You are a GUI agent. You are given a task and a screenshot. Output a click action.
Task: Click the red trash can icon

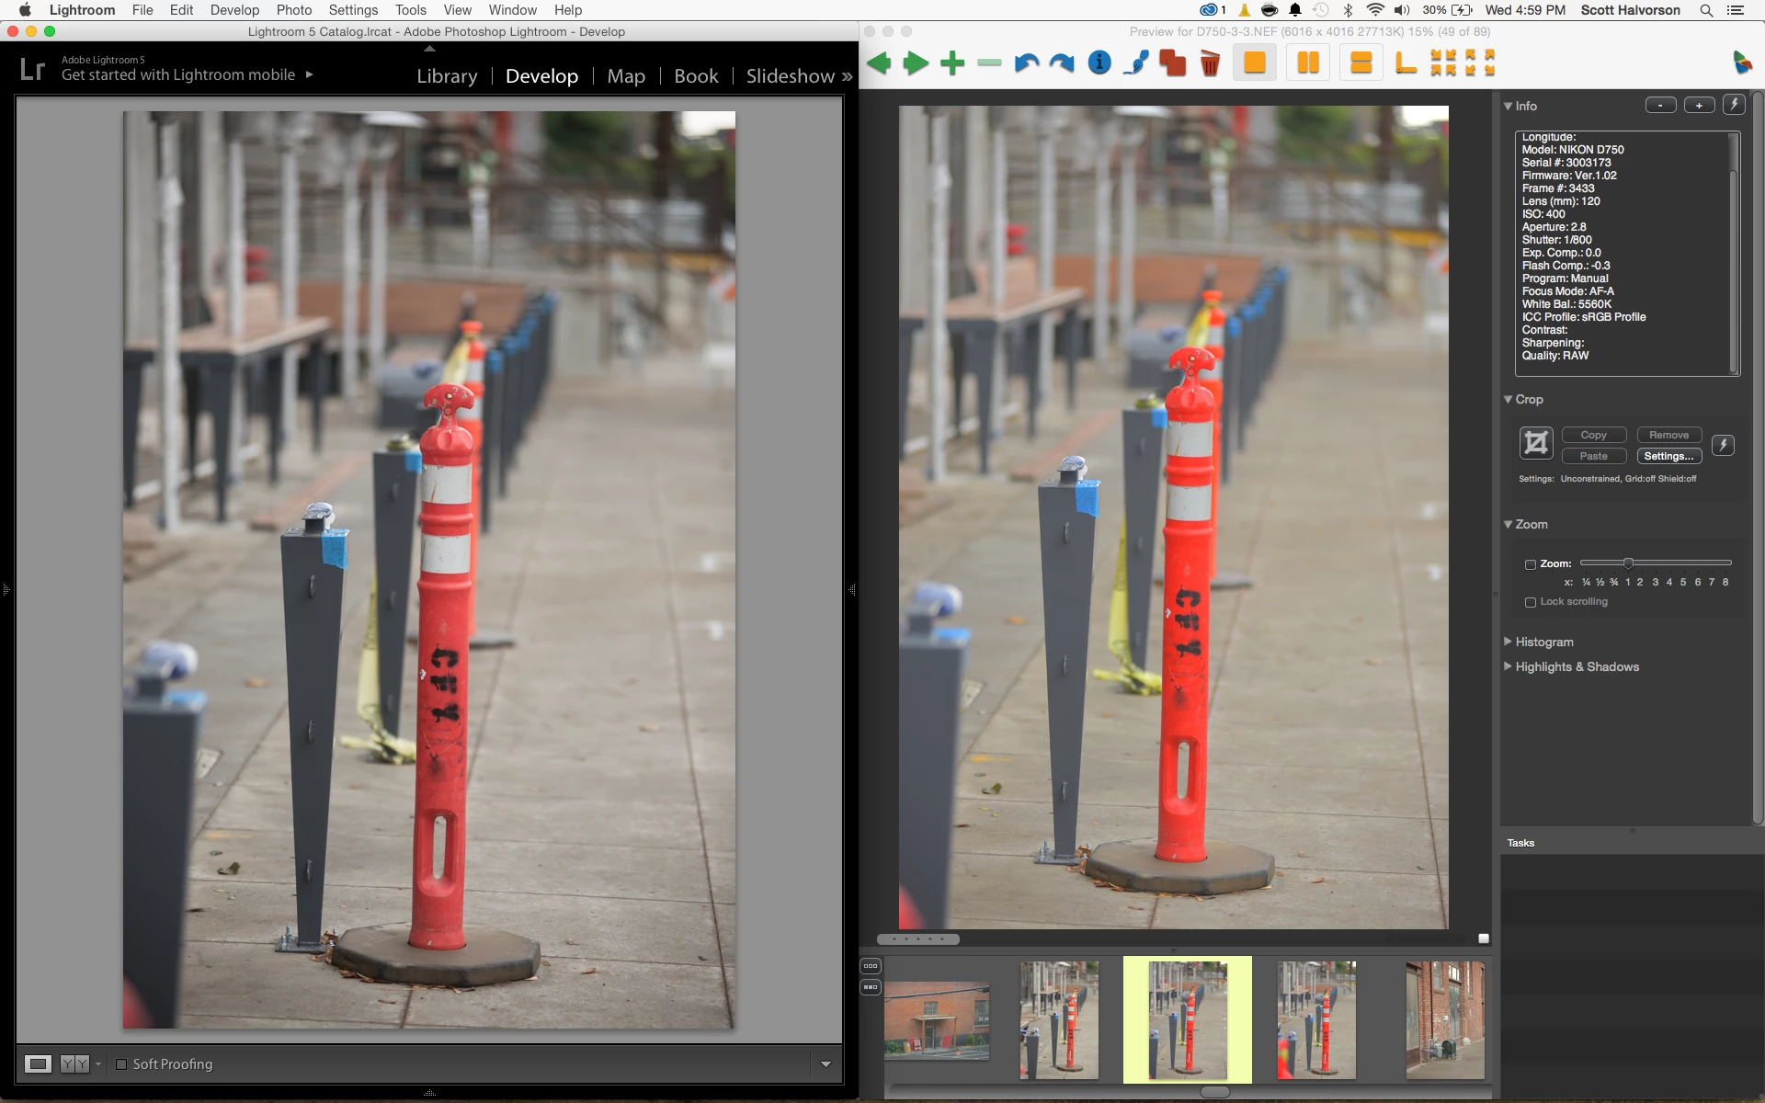click(x=1210, y=63)
